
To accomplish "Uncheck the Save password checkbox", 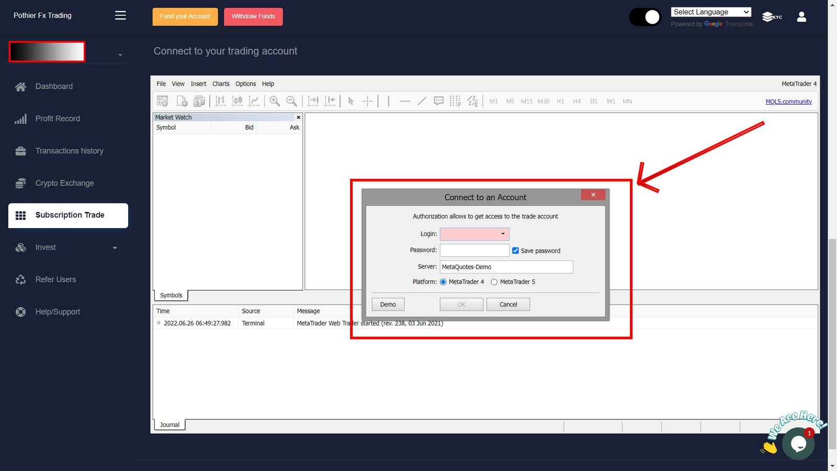I will (515, 251).
